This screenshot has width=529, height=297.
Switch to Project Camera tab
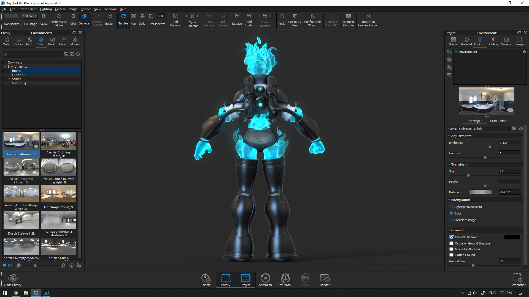click(506, 42)
